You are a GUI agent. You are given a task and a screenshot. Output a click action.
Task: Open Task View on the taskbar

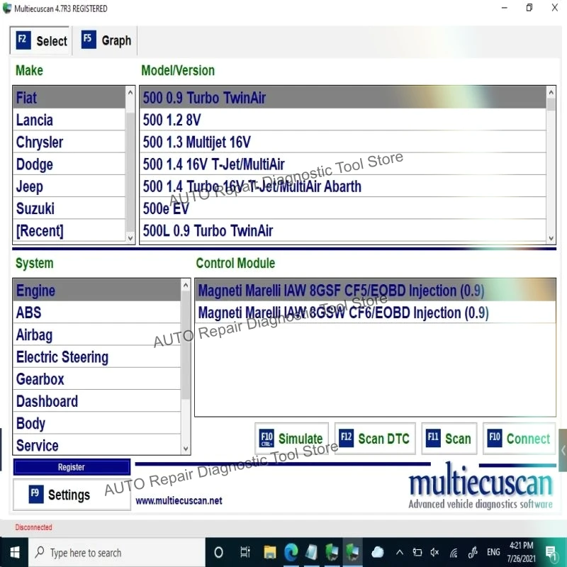coord(245,552)
